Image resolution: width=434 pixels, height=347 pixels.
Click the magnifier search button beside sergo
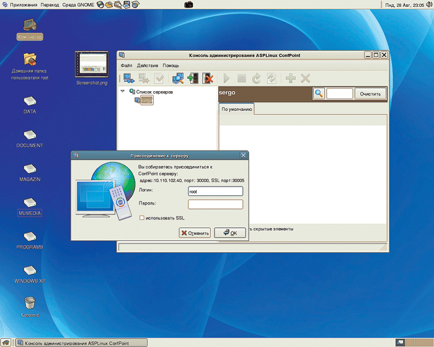(319, 94)
